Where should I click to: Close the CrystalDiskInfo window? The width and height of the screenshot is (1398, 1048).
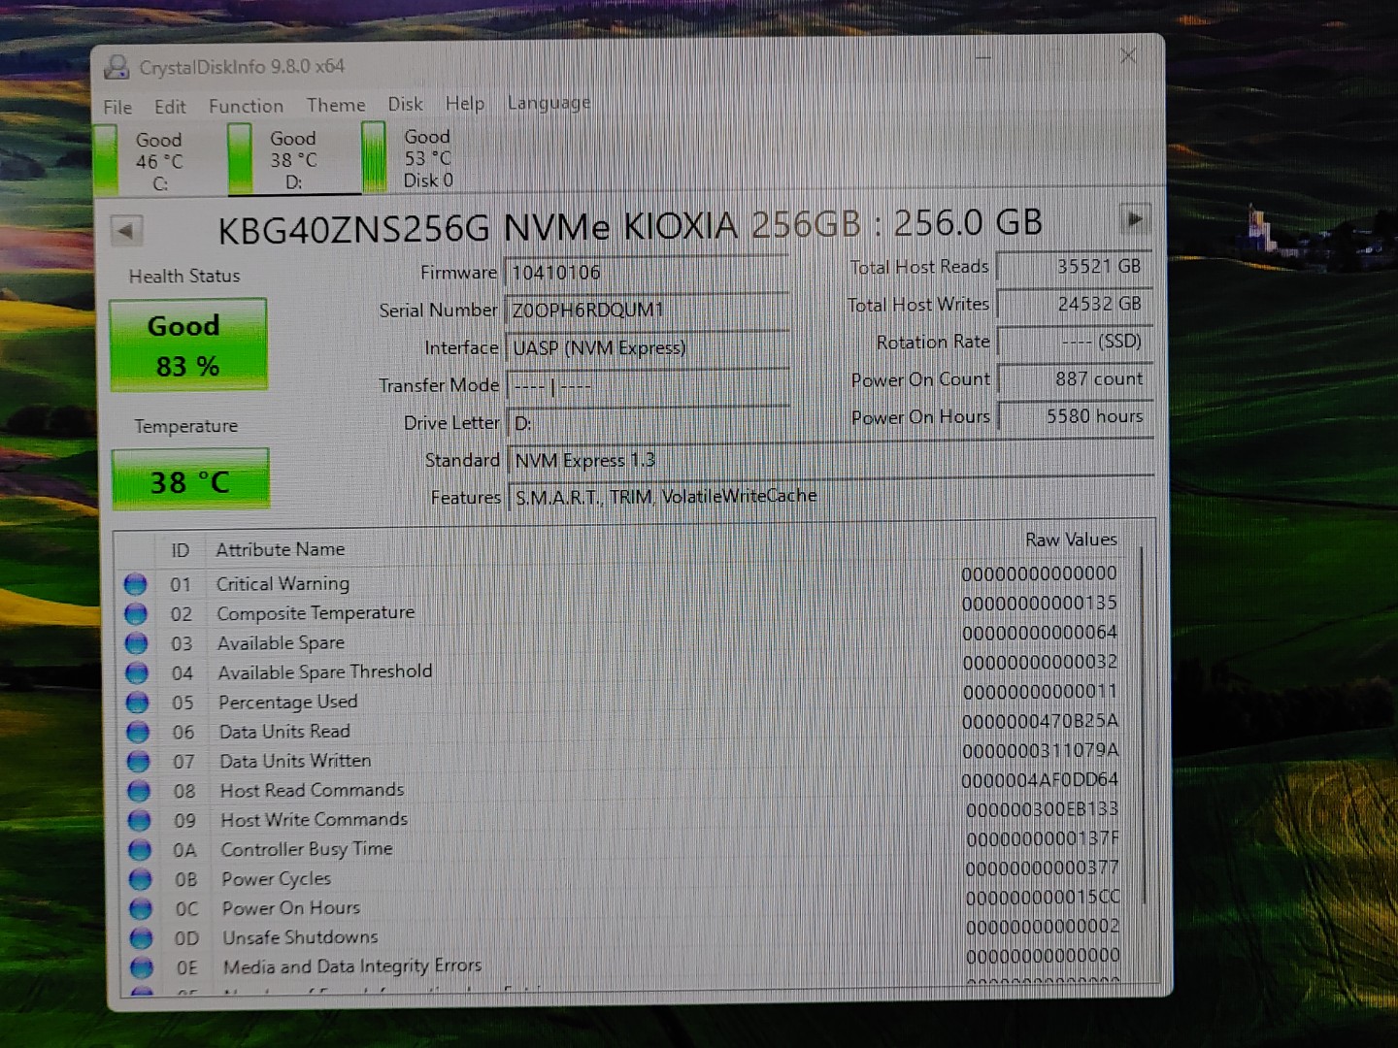[1127, 56]
